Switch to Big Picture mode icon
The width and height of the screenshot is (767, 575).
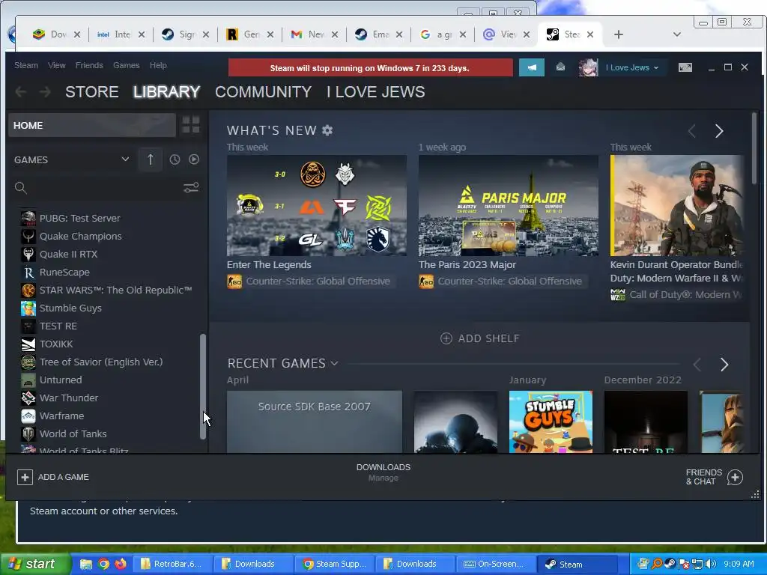coord(685,67)
